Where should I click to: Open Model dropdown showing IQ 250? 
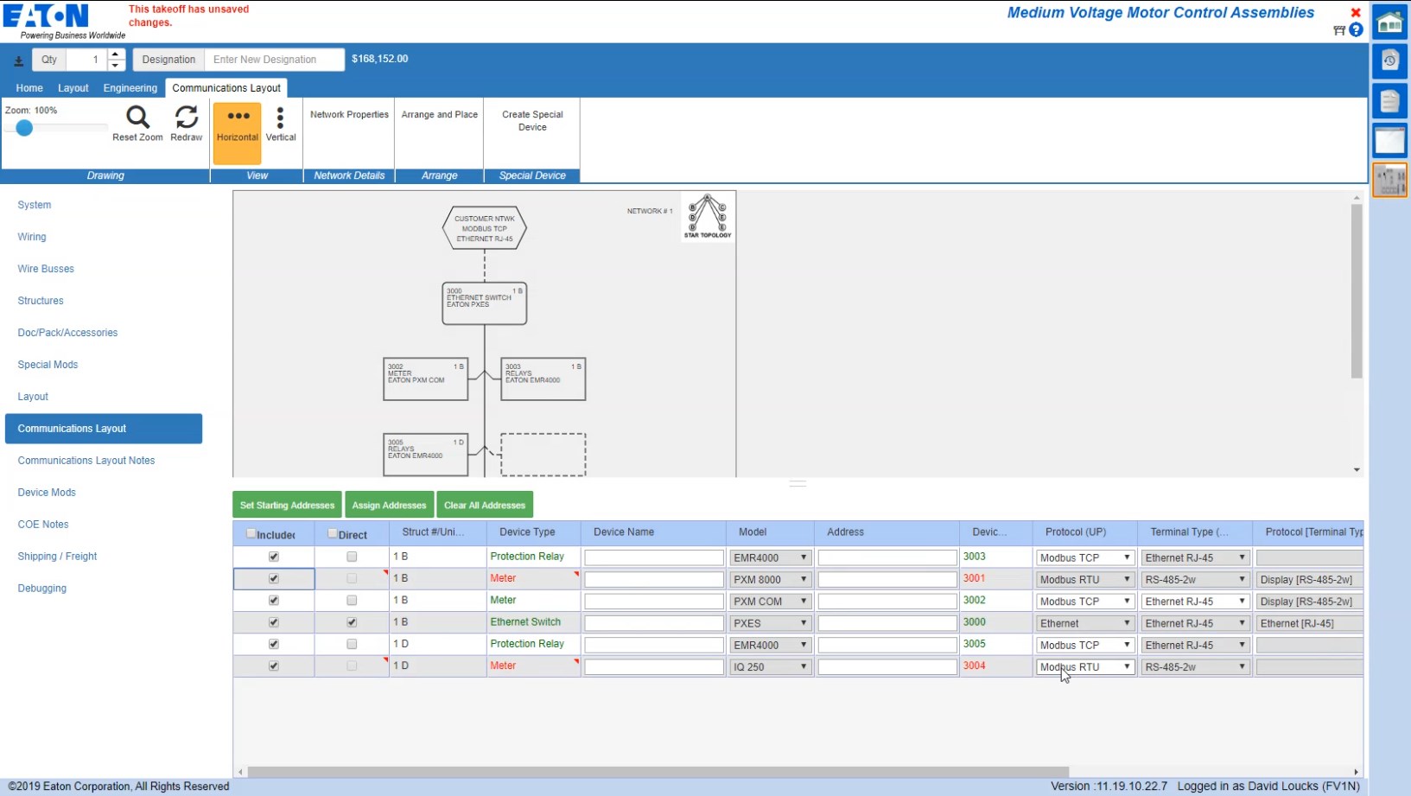[x=770, y=666]
